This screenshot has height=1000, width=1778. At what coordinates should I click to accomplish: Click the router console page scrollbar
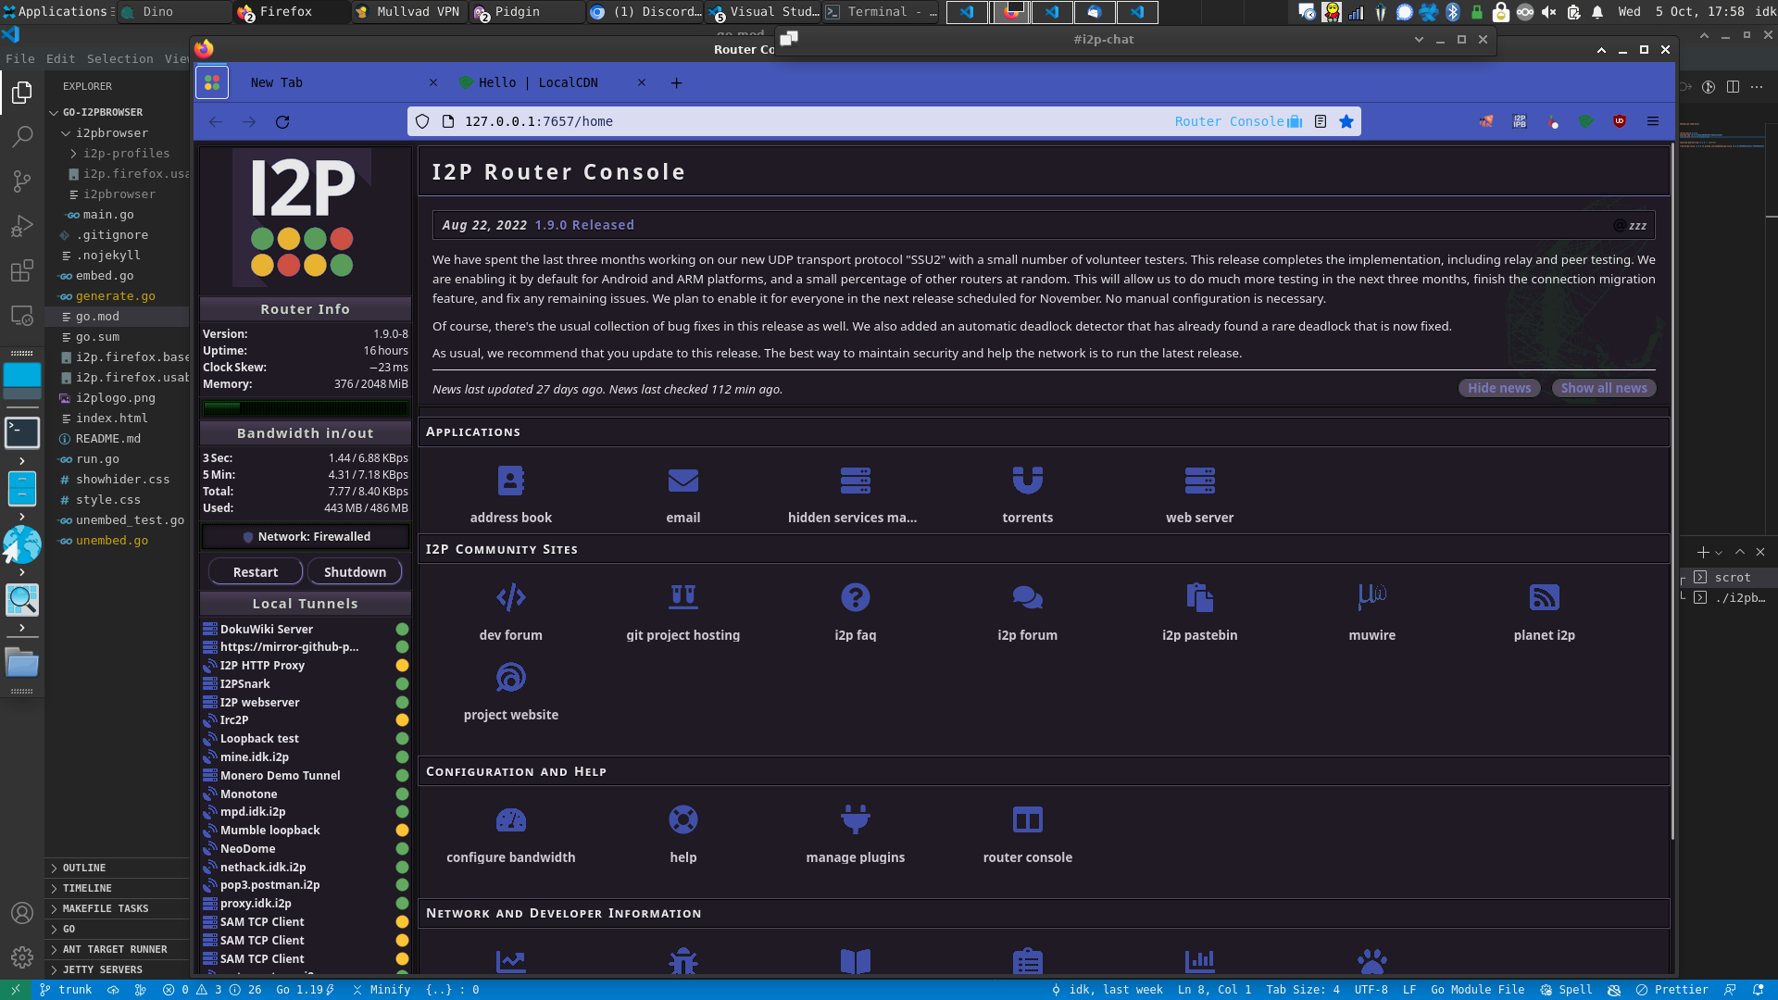1672,491
